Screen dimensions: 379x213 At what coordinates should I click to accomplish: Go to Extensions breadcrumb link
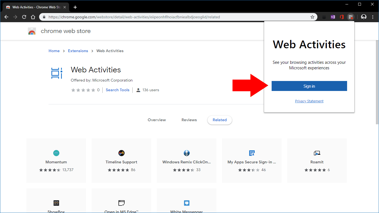click(x=78, y=51)
